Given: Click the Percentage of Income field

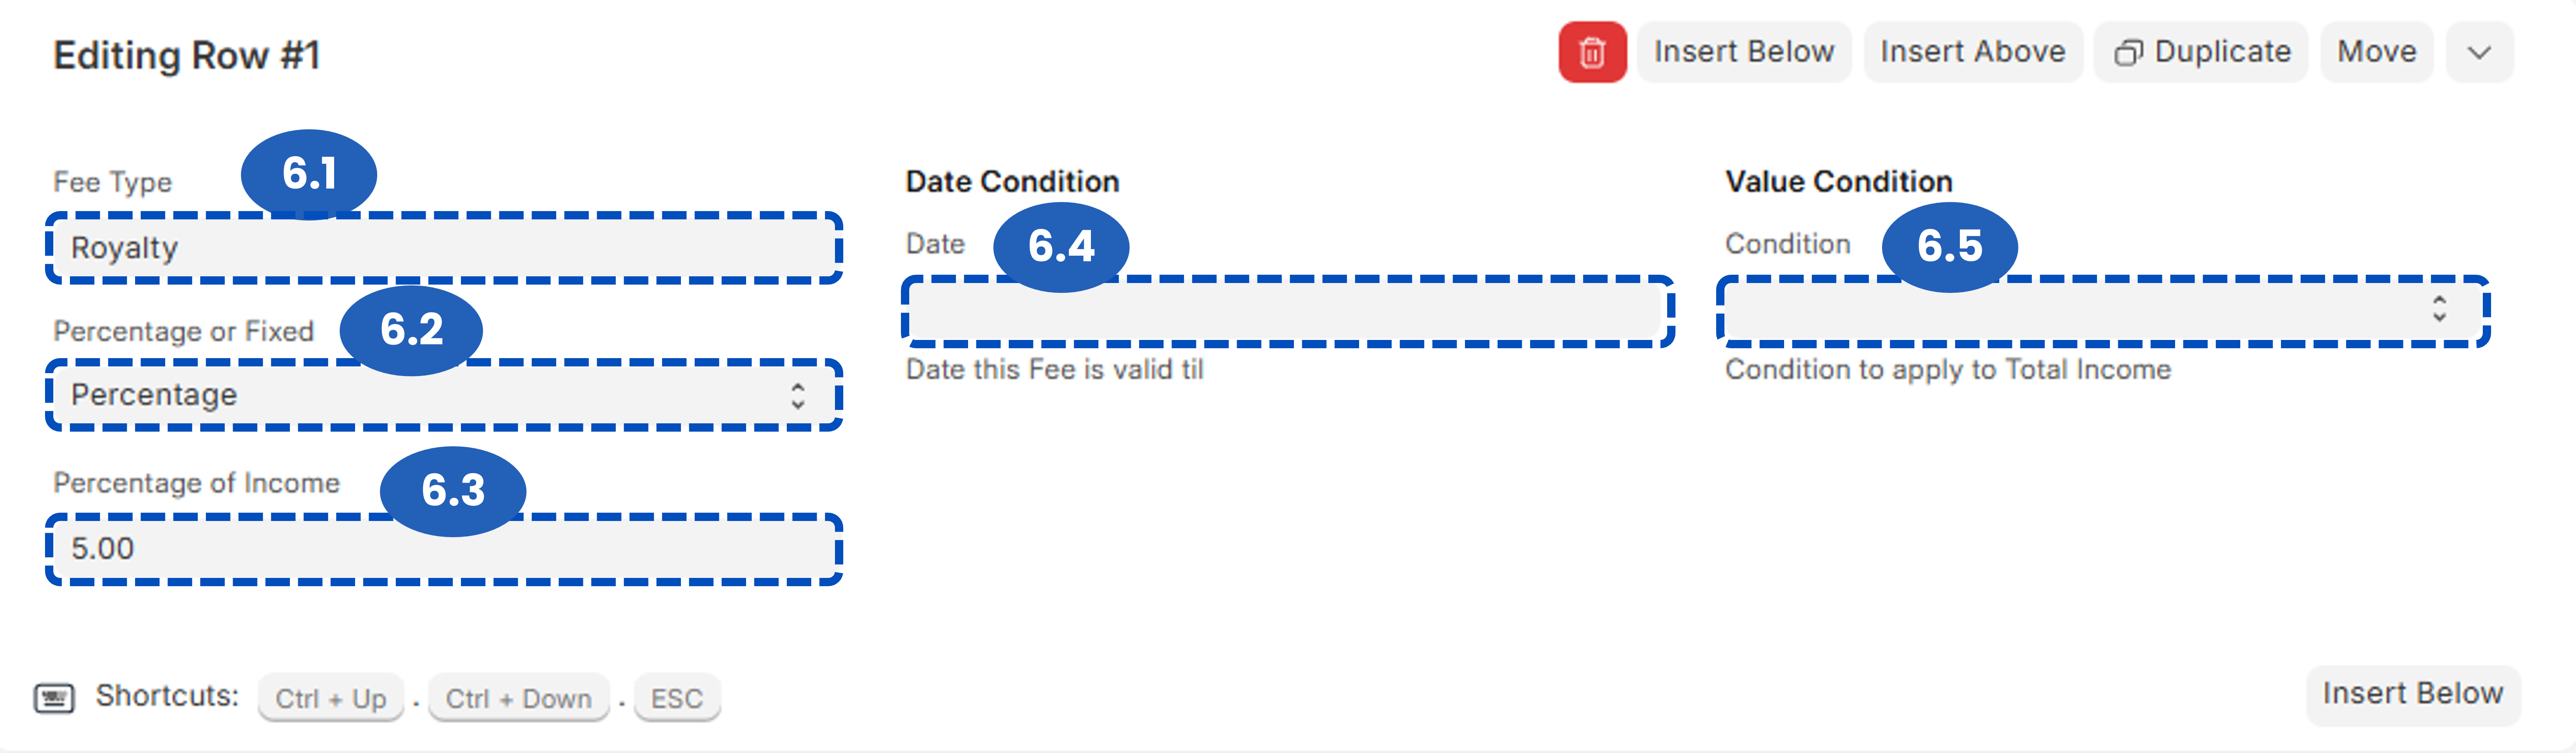Looking at the screenshot, I should click(x=444, y=549).
